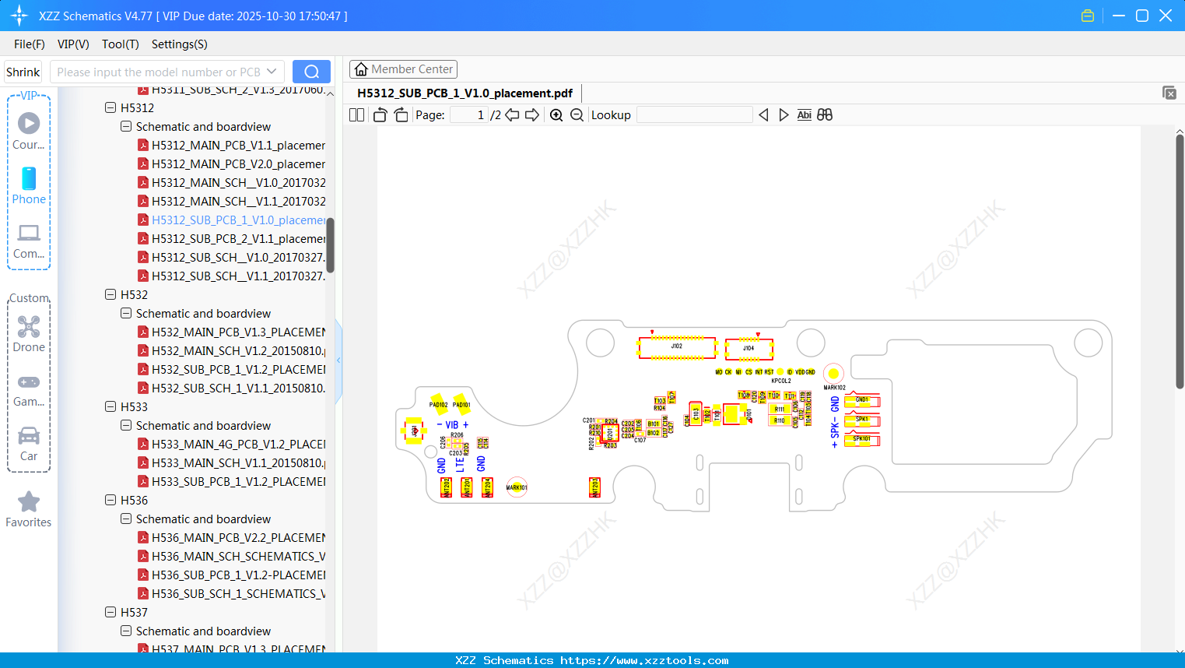Toggle the Abi match-case lookup option
The image size is (1185, 668).
(x=804, y=114)
